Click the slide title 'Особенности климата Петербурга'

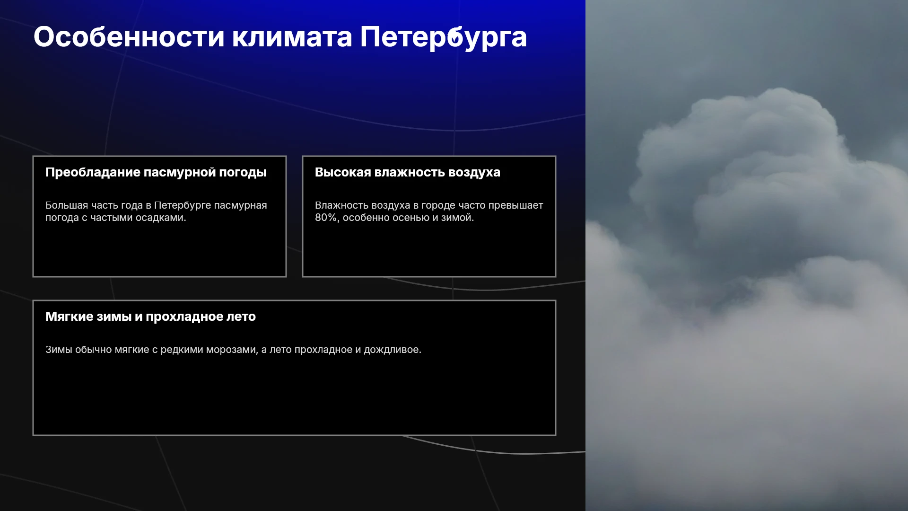(x=280, y=37)
